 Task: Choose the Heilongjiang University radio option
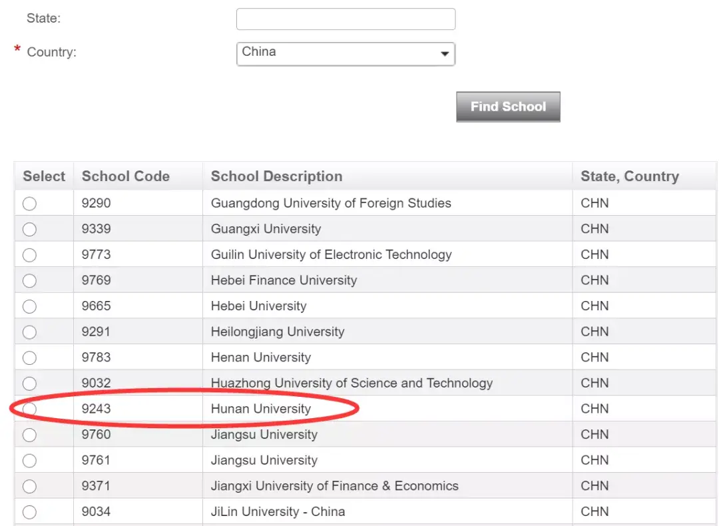pyautogui.click(x=29, y=332)
